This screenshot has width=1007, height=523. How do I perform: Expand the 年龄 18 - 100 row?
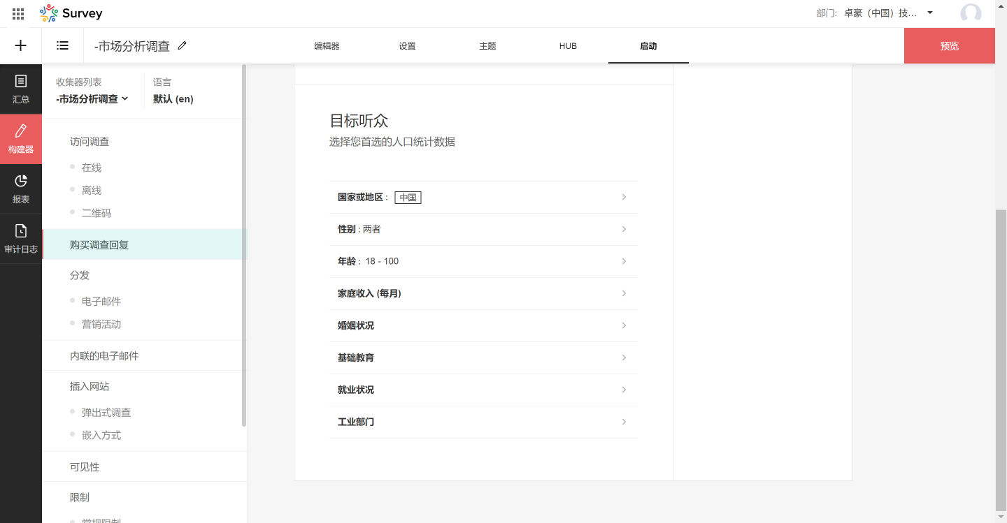pyautogui.click(x=483, y=262)
